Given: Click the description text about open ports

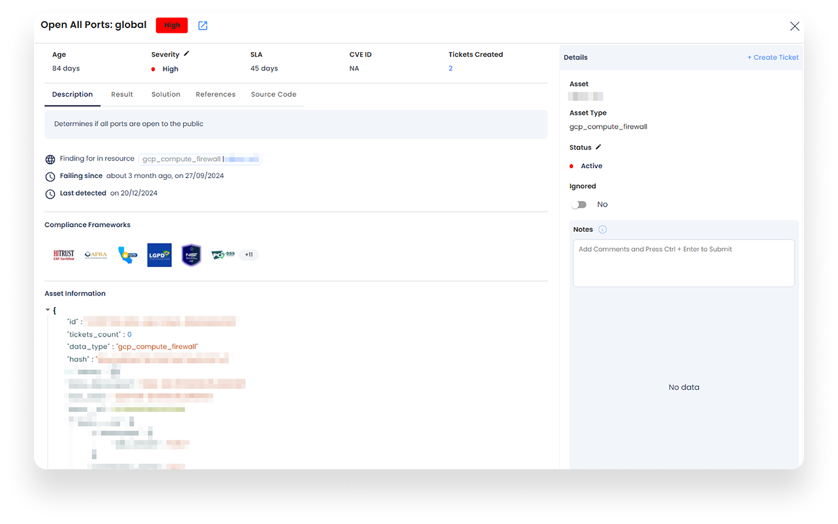Looking at the screenshot, I should (x=129, y=124).
